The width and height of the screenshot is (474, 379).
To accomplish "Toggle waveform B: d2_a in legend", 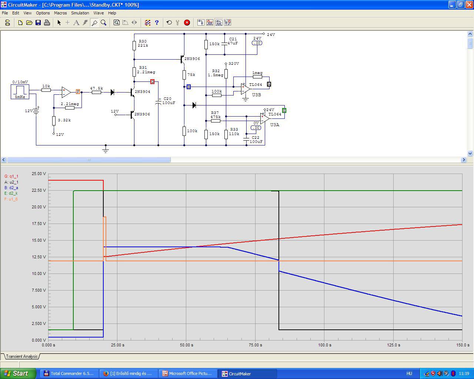I will 11,188.
